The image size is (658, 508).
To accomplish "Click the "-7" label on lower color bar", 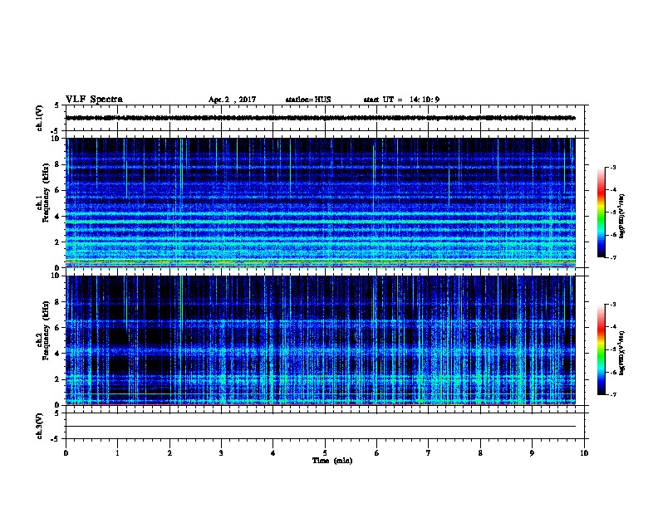I will [x=612, y=394].
